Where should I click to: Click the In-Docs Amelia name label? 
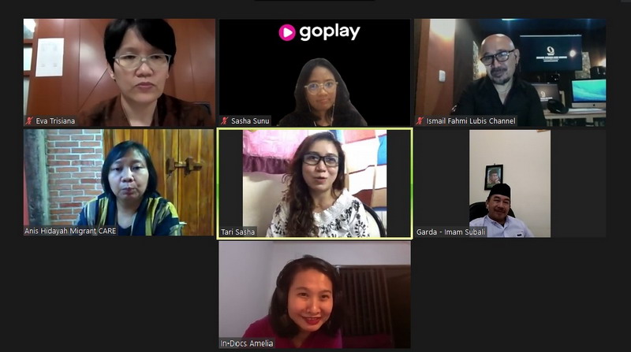coord(247,343)
